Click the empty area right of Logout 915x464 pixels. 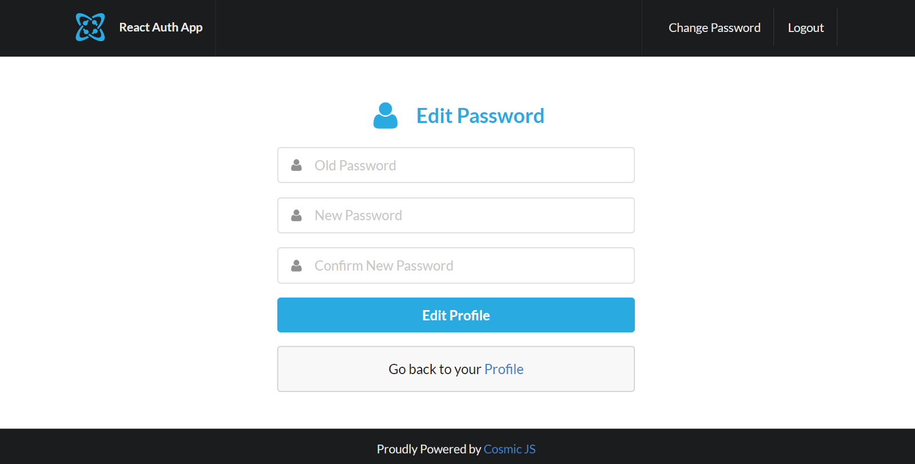click(x=875, y=28)
